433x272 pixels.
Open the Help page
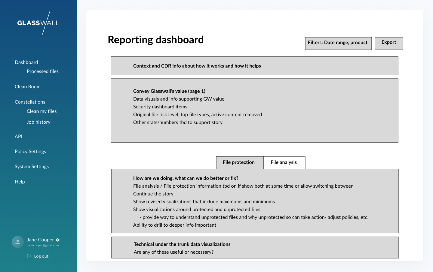[20, 182]
